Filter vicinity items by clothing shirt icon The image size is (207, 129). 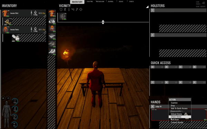point(61,10)
